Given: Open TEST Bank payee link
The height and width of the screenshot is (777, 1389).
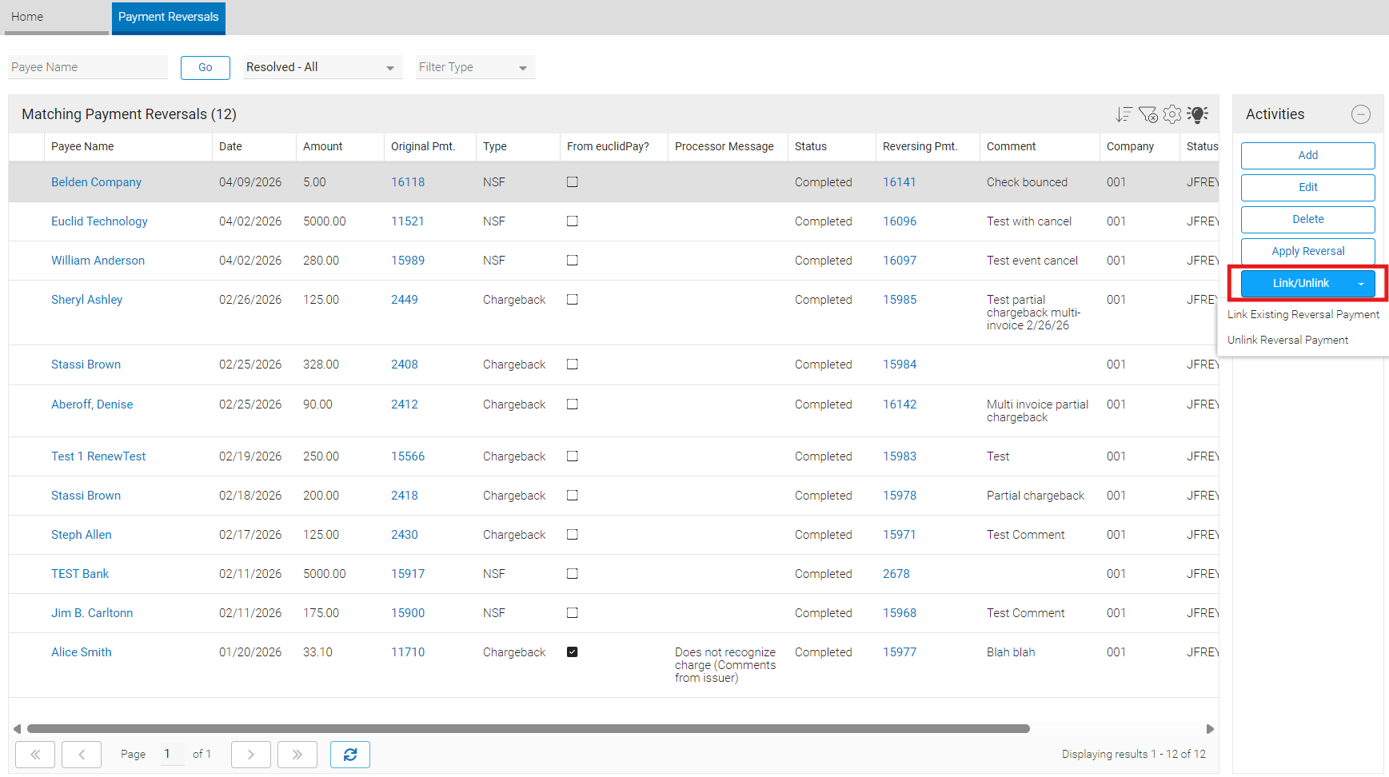Looking at the screenshot, I should [x=80, y=574].
